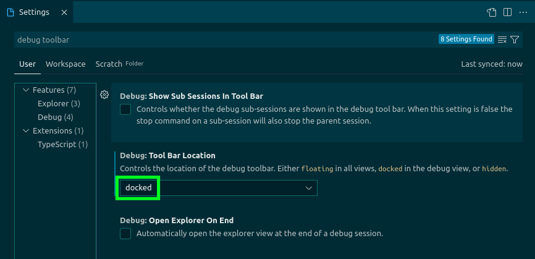535x259 pixels.
Task: Click the gear icon beside Show Sub Sessions
Action: (x=104, y=95)
